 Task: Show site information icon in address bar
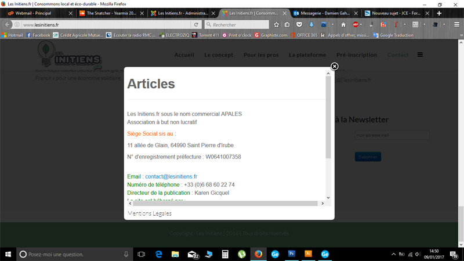(17, 24)
